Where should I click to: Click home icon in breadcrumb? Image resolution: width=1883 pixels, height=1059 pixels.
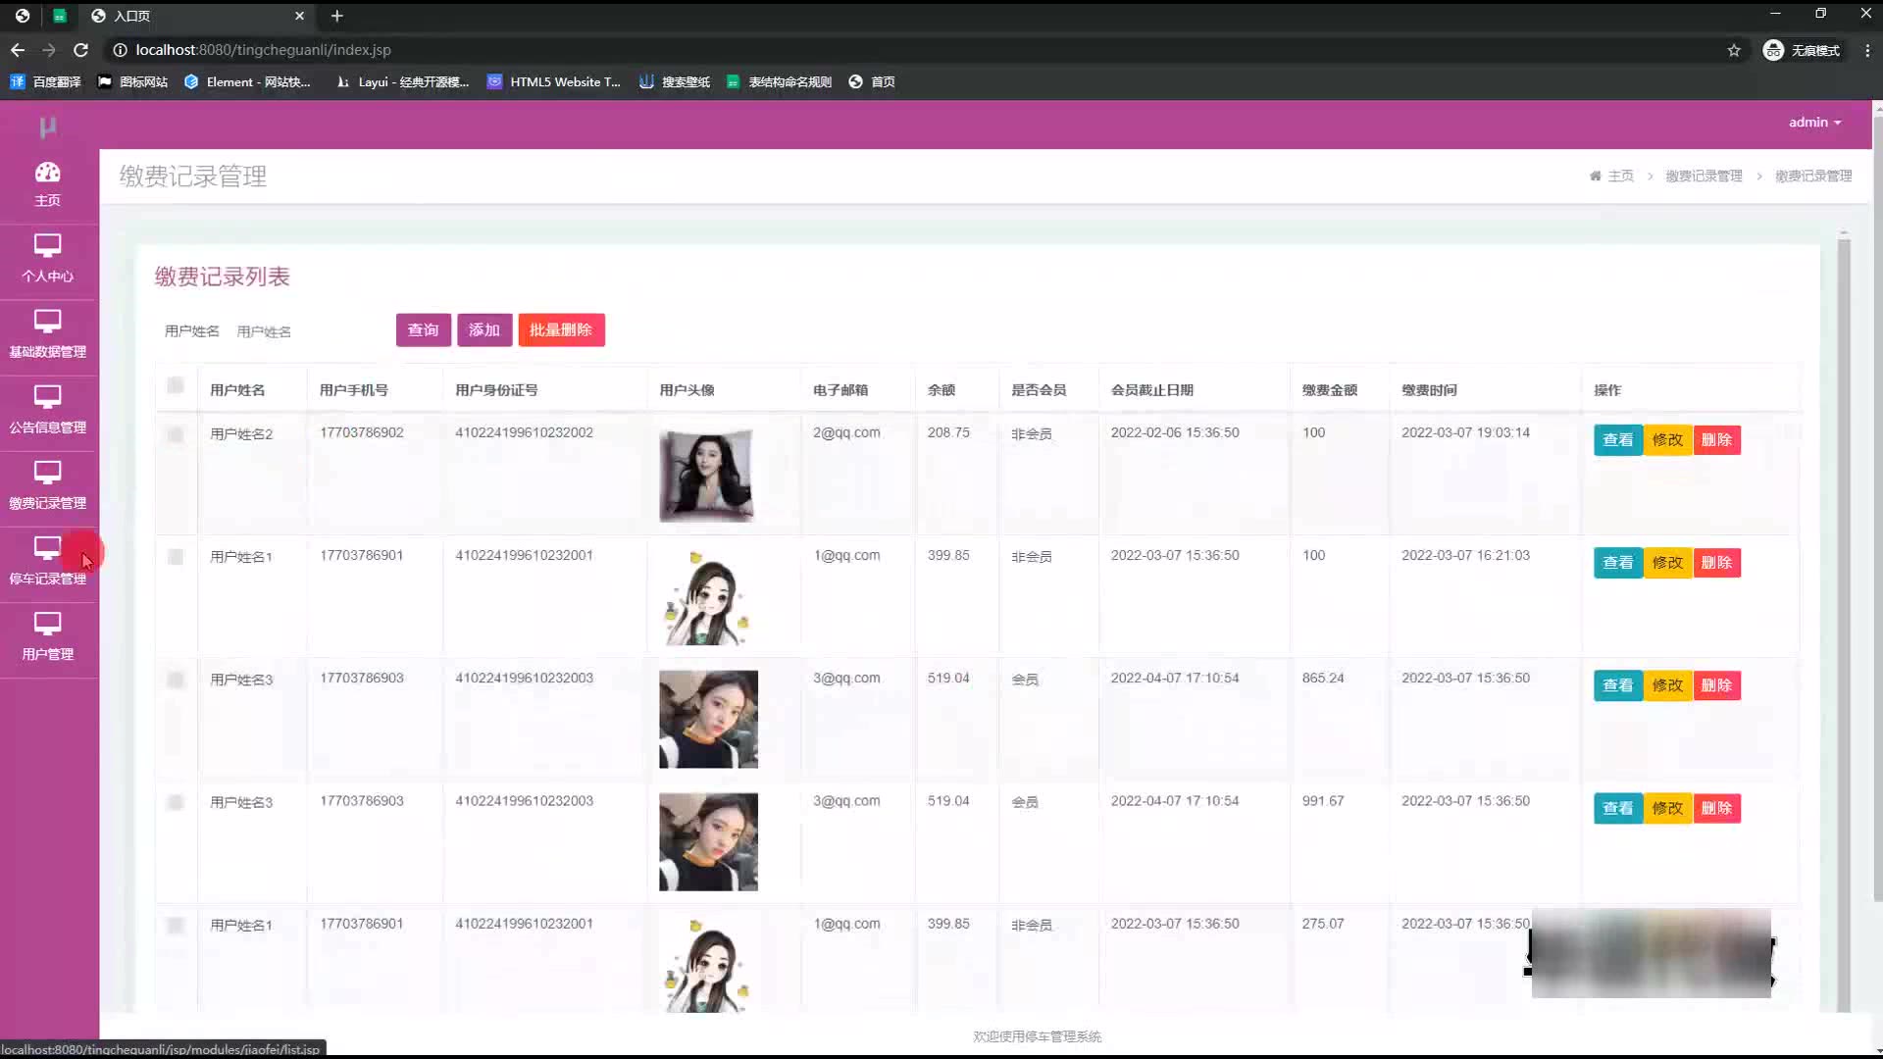[x=1595, y=176]
